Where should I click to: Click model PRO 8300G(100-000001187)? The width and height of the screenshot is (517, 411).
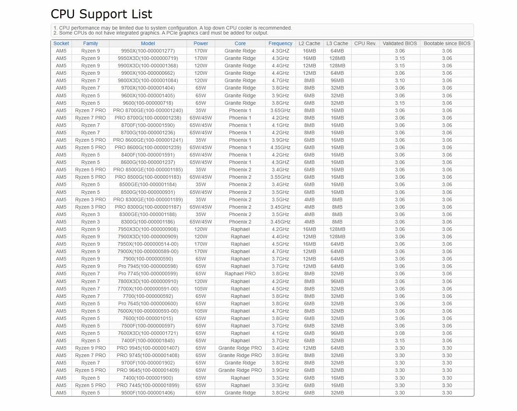click(148, 207)
